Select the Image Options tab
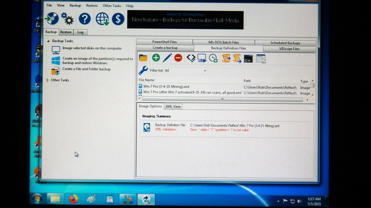 (150, 106)
